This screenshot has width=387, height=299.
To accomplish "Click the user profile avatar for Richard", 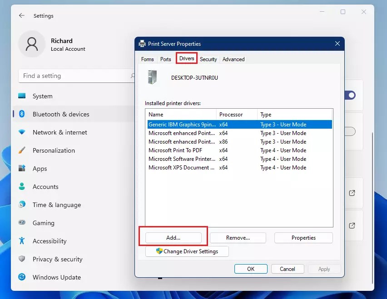I will pyautogui.click(x=31, y=44).
